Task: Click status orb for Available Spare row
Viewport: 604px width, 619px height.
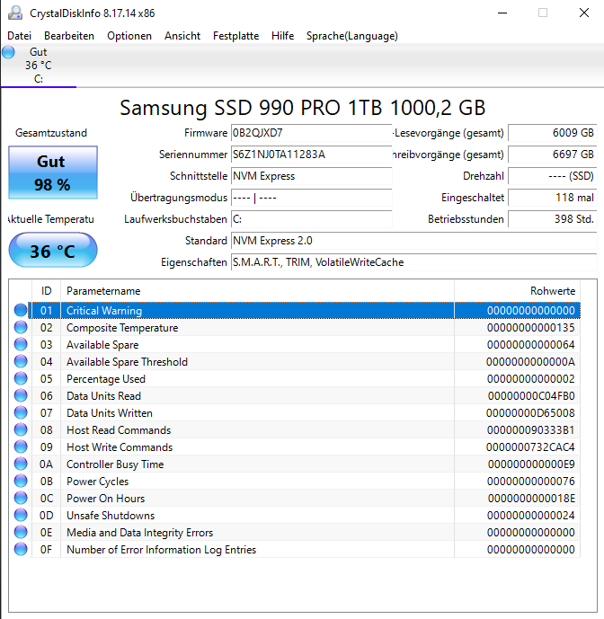Action: coord(21,344)
